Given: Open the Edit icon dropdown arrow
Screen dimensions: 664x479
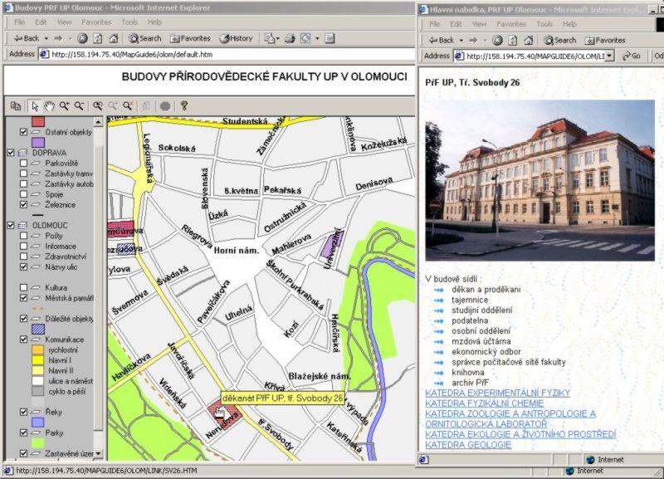Looking at the screenshot, I should coord(317,38).
